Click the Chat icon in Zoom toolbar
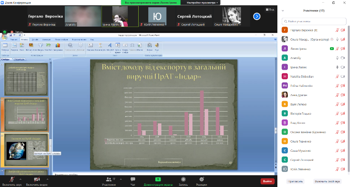 tap(133, 180)
